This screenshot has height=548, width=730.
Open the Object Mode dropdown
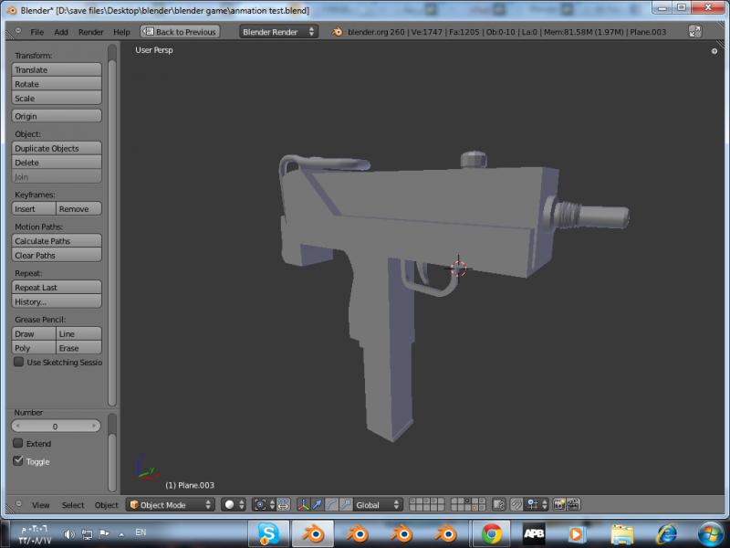click(170, 505)
